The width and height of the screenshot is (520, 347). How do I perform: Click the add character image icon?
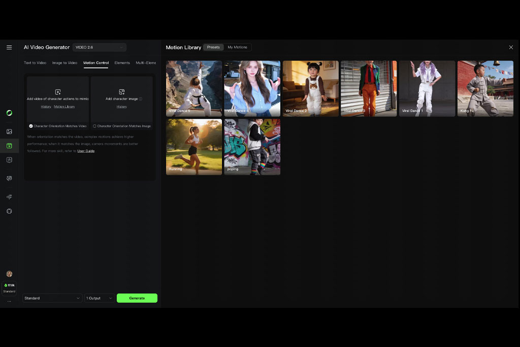tap(122, 91)
